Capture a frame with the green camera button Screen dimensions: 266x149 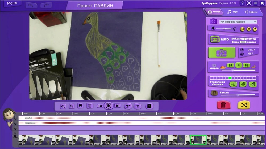[x=222, y=53]
